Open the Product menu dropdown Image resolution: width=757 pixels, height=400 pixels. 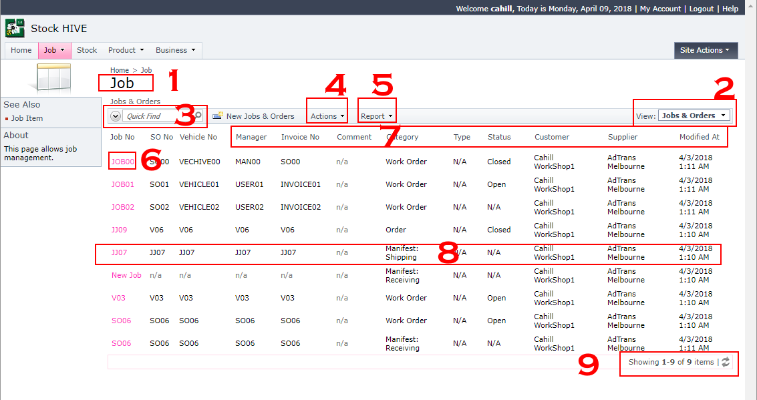point(126,50)
